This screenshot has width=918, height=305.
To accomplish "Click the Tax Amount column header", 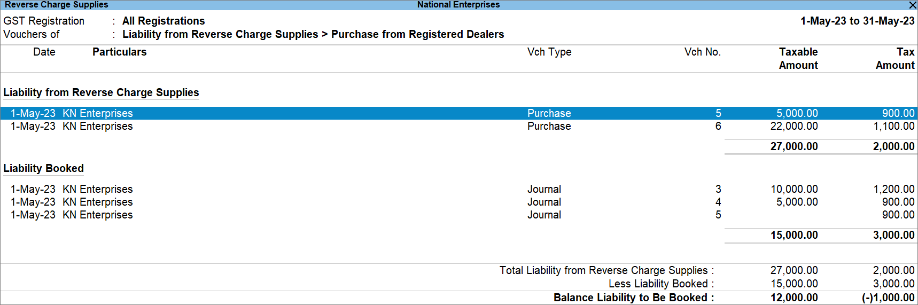I will [895, 58].
